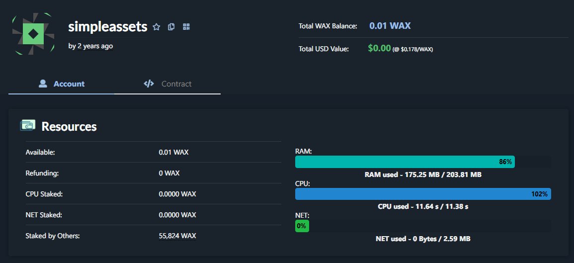This screenshot has width=574, height=263.
Task: Select the CPU Staked 0.0000 WAX value
Action: 177,194
